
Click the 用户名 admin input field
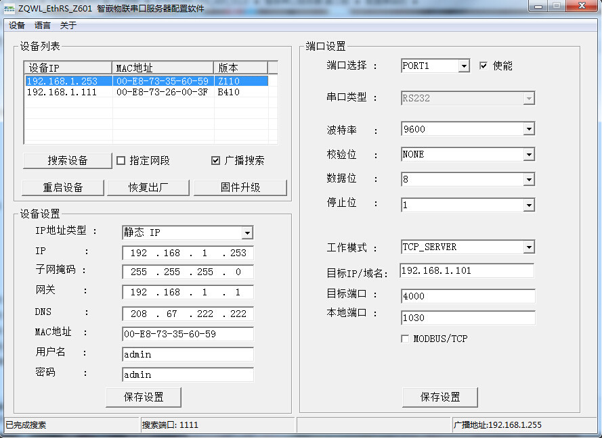[x=188, y=354]
